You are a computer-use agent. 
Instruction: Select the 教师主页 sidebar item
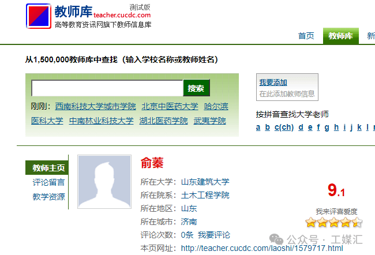(48, 168)
